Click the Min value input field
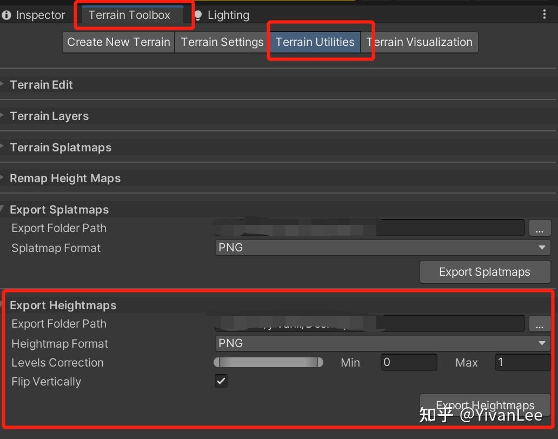The height and width of the screenshot is (439, 558). pyautogui.click(x=409, y=362)
